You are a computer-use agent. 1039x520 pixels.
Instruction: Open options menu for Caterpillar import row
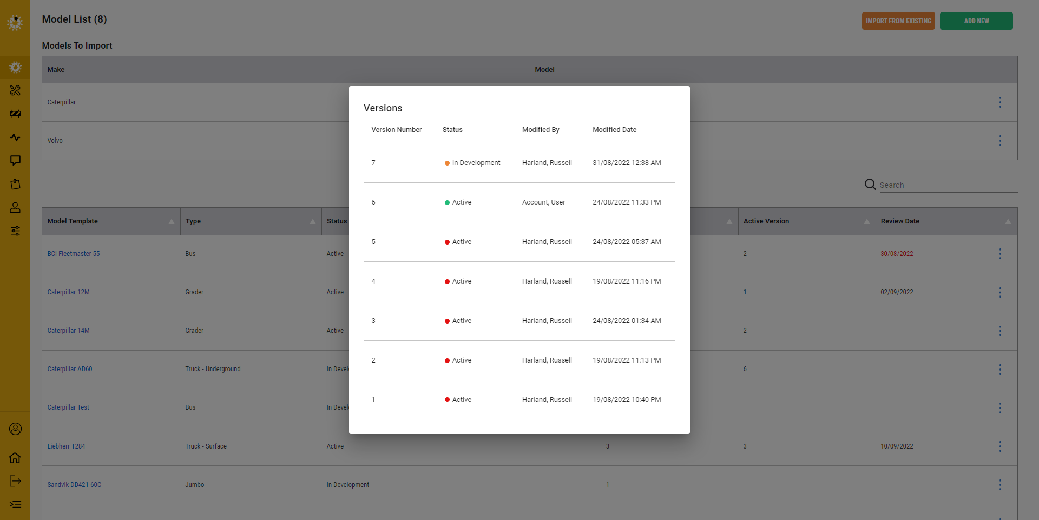coord(1000,102)
